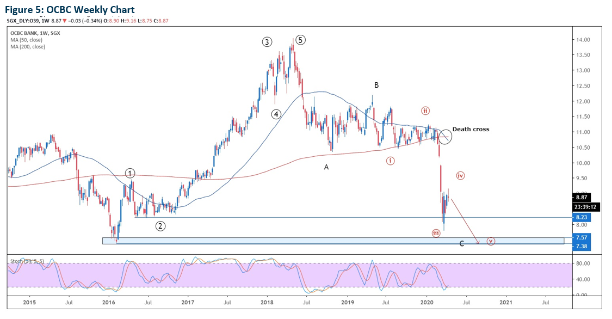The image size is (612, 319).
Task: Click the red circled sub-wave ii label
Action: click(425, 111)
